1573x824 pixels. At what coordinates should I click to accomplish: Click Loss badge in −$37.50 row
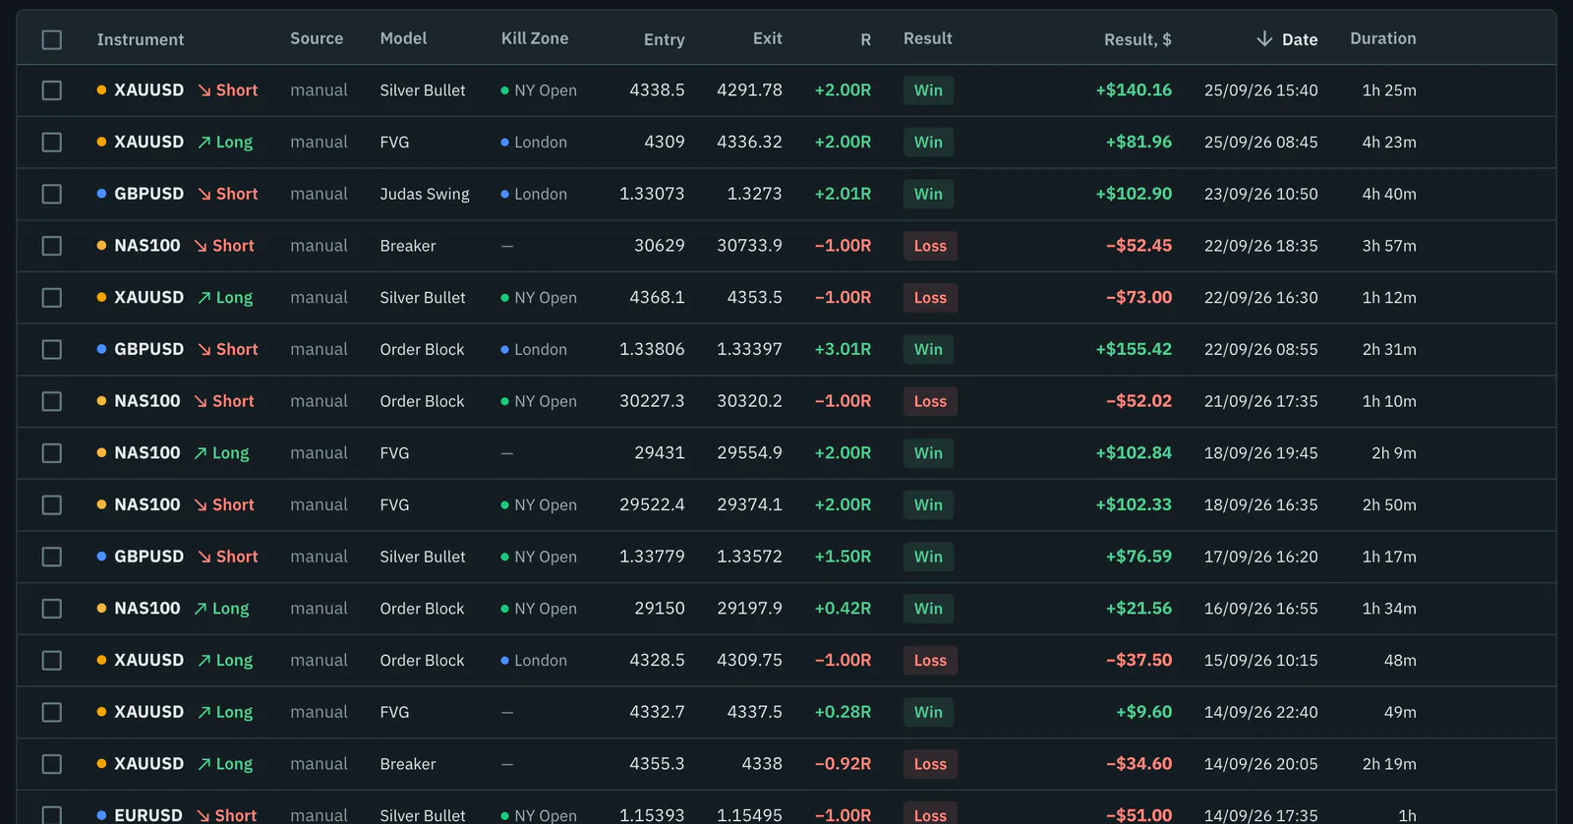coord(930,661)
